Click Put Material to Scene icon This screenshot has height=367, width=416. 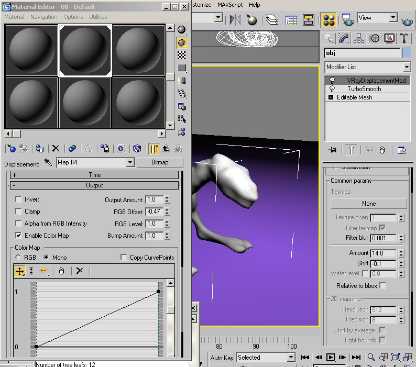coord(24,149)
